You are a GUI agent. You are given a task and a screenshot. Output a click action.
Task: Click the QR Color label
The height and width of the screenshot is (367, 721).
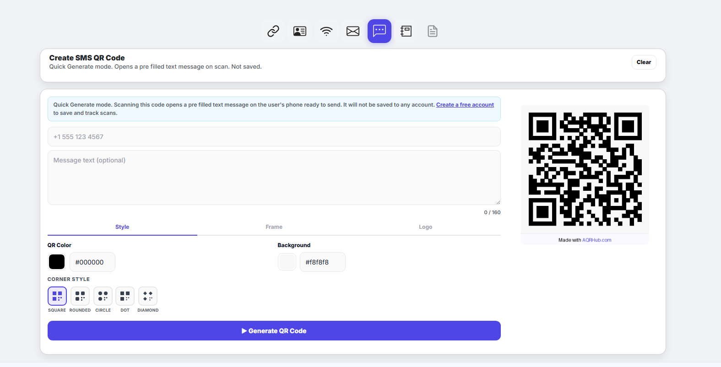point(60,245)
